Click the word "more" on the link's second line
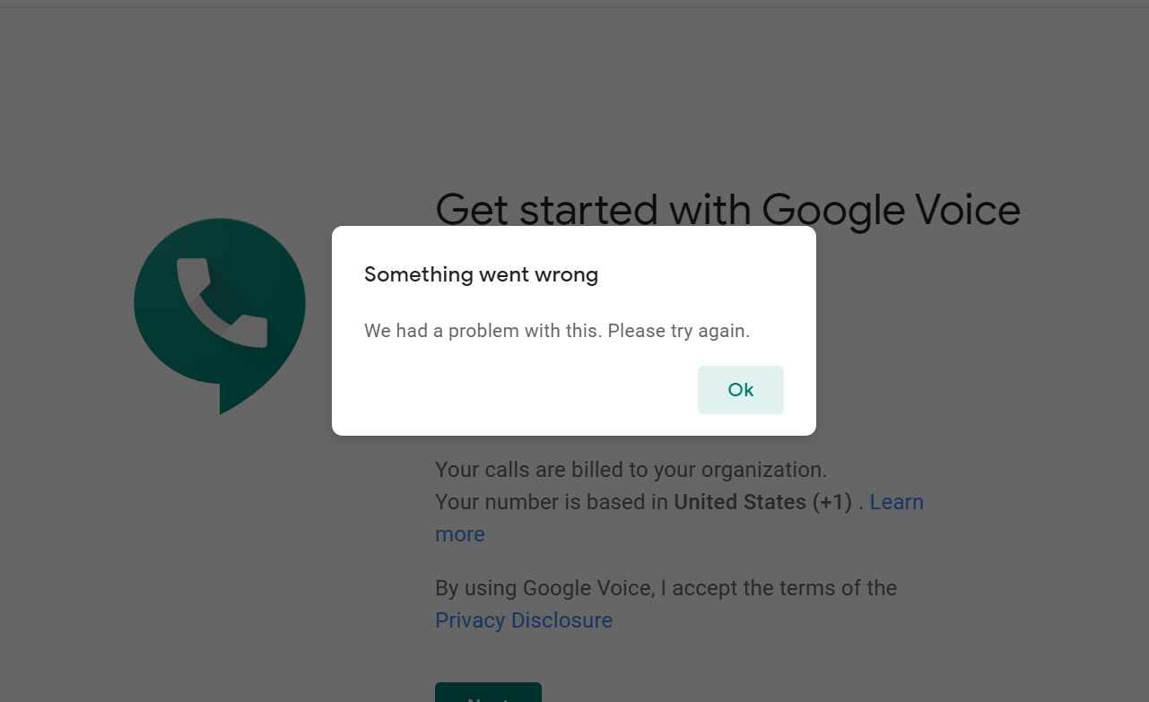Viewport: 1149px width, 702px height. click(459, 534)
